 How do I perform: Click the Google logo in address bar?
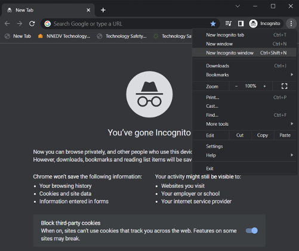(x=48, y=24)
